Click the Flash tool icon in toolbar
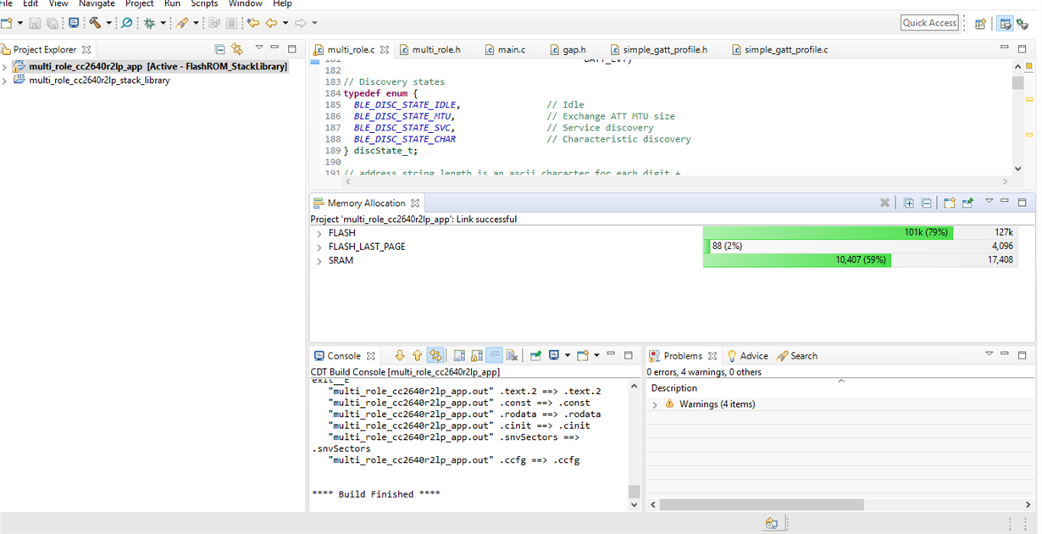The image size is (1042, 534). (x=182, y=23)
